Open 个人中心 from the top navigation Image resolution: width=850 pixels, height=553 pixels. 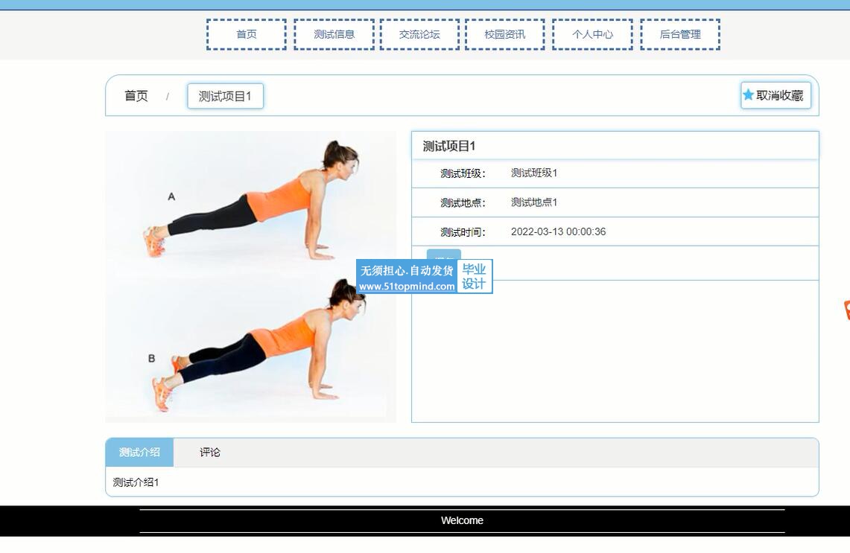[592, 34]
